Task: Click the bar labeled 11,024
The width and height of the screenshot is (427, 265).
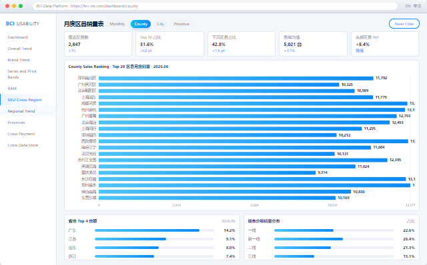Action: pyautogui.click(x=227, y=166)
